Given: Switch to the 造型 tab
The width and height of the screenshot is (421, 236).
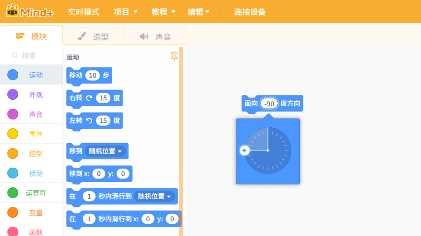Looking at the screenshot, I should tap(94, 36).
